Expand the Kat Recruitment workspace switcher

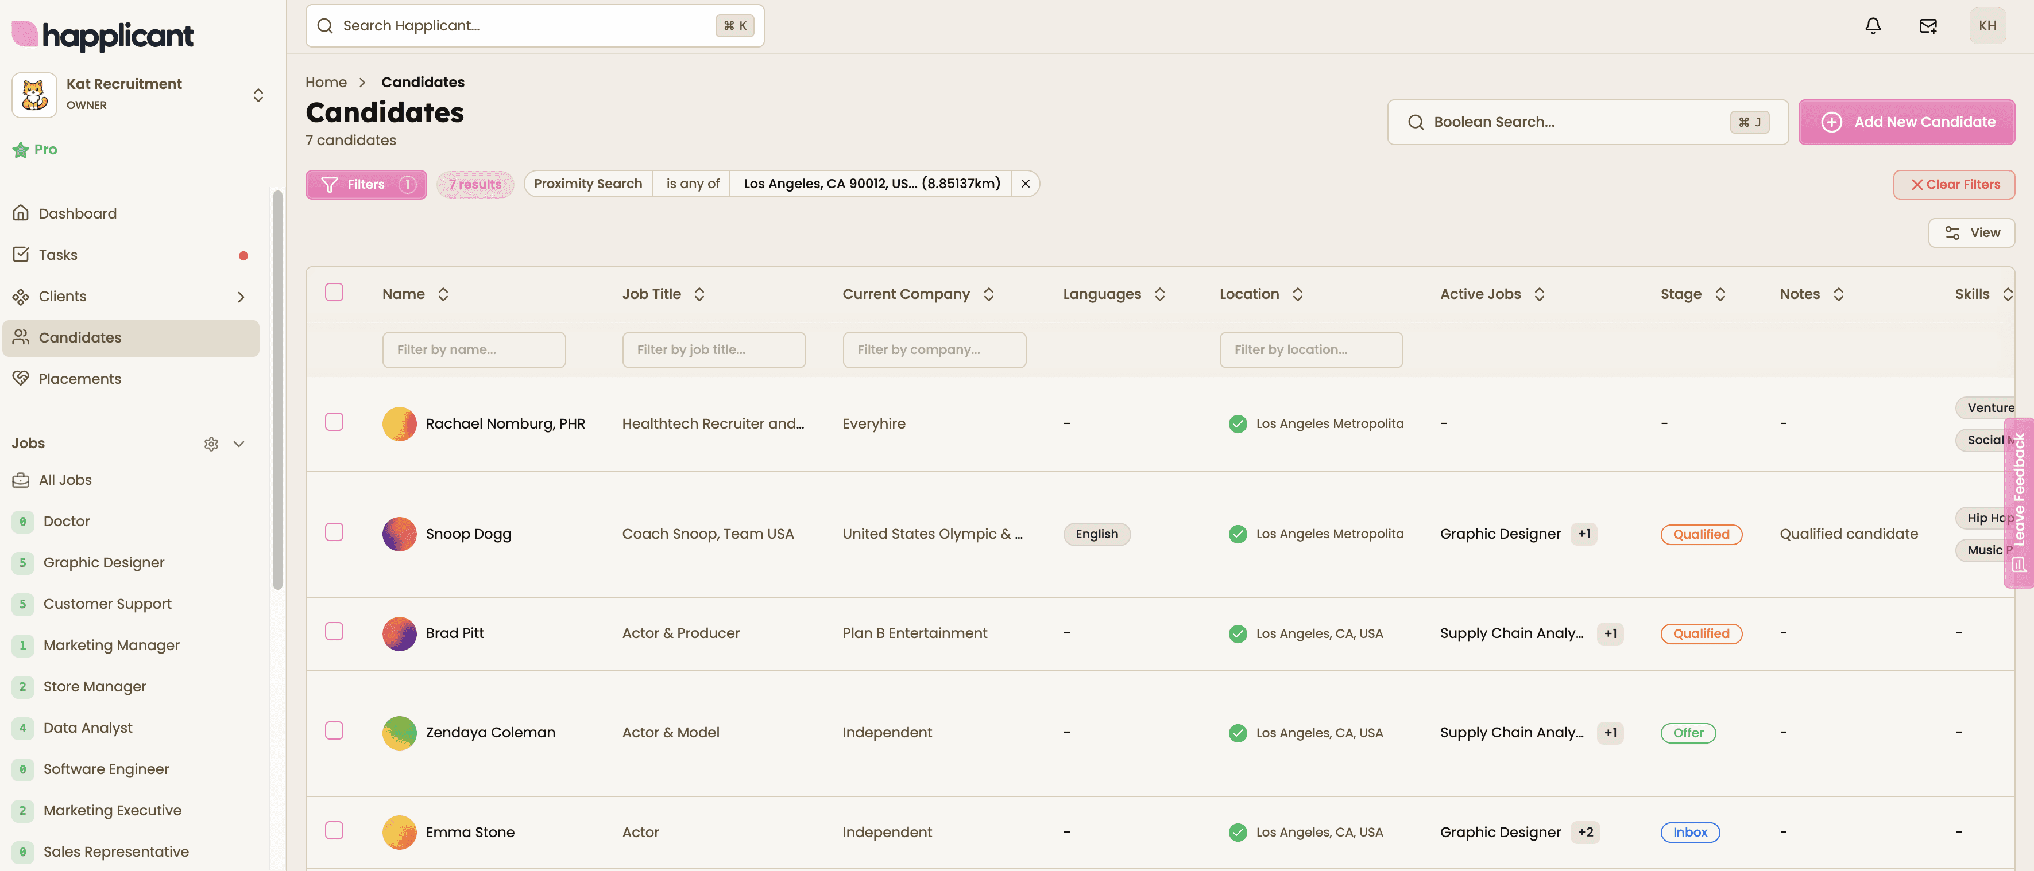coord(258,95)
